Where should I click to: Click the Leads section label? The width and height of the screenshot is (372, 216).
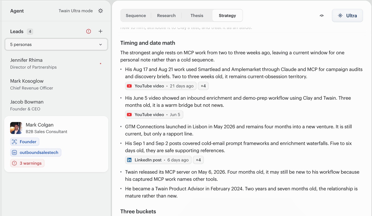coord(17,31)
